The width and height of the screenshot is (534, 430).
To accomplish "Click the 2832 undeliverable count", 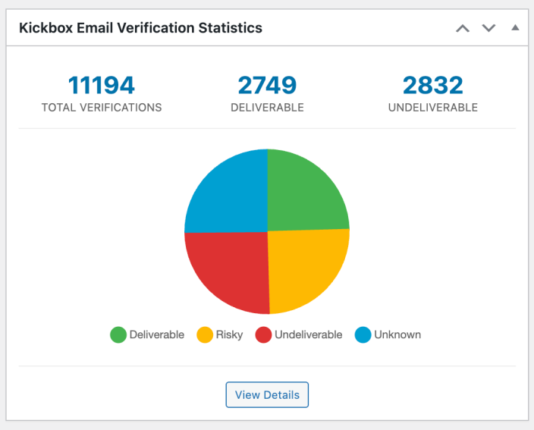I will tap(433, 85).
